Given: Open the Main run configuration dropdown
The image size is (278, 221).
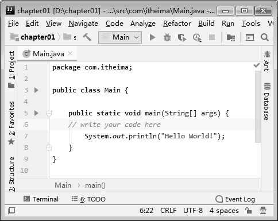Looking at the screenshot, I should click(120, 37).
